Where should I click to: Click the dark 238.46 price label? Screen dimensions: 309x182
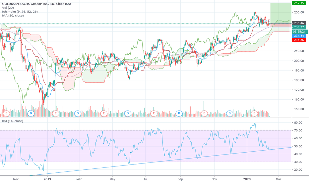[x=299, y=23]
